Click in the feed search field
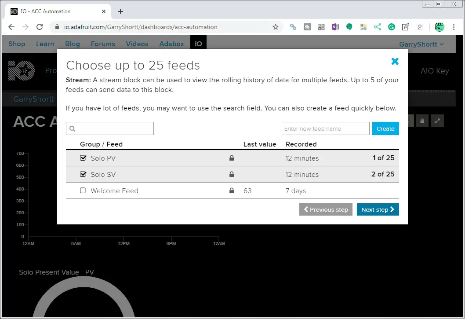This screenshot has width=465, height=319. coord(110,128)
